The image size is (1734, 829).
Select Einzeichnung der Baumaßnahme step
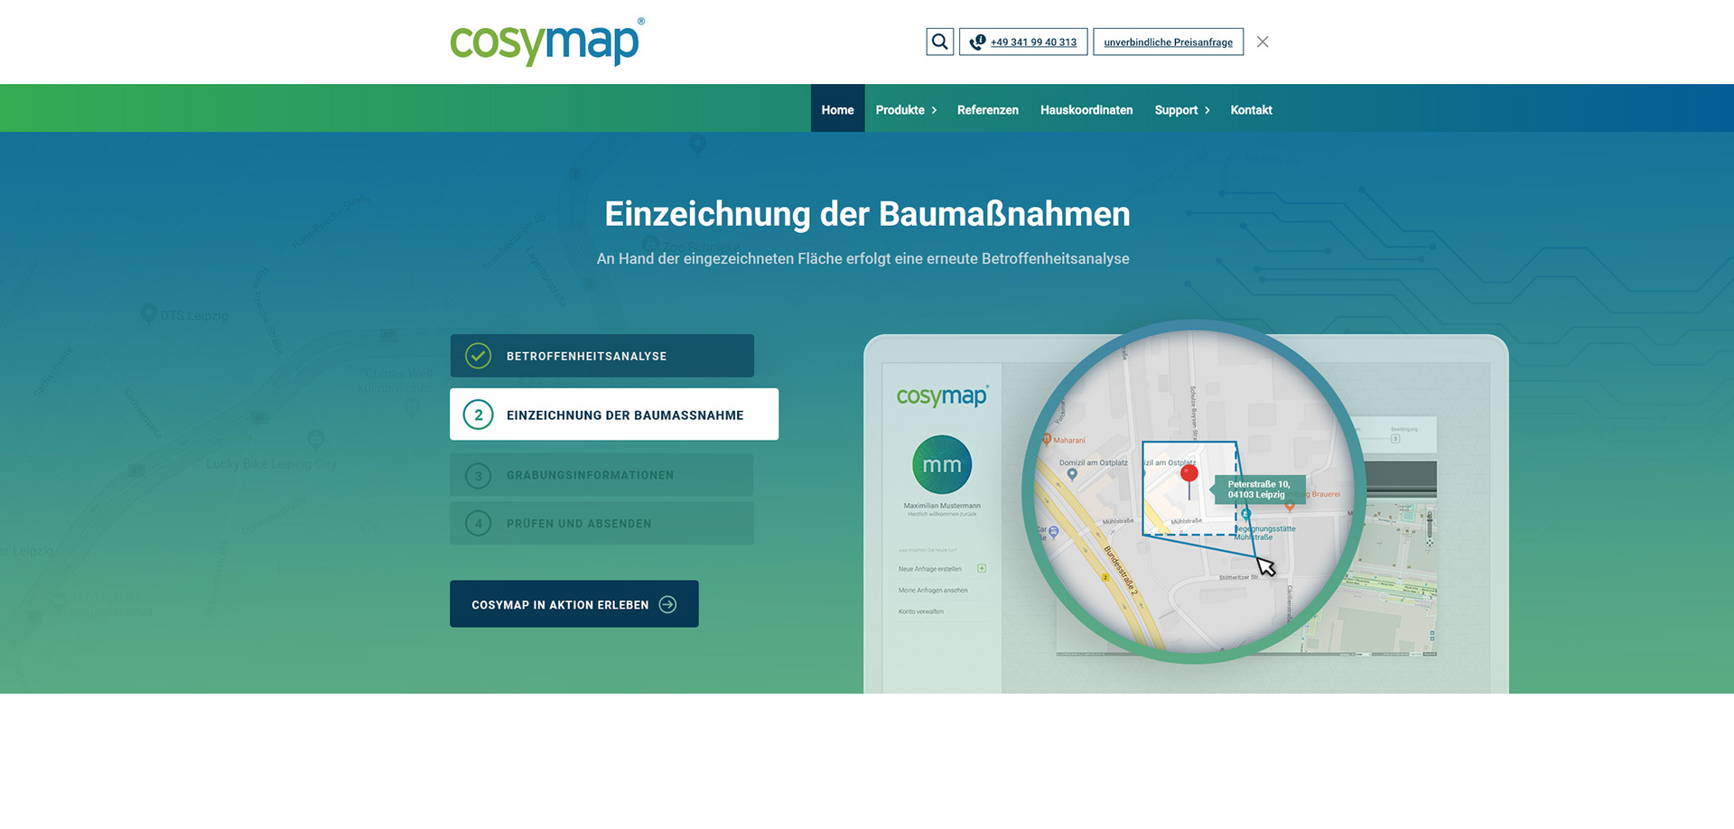tap(614, 414)
